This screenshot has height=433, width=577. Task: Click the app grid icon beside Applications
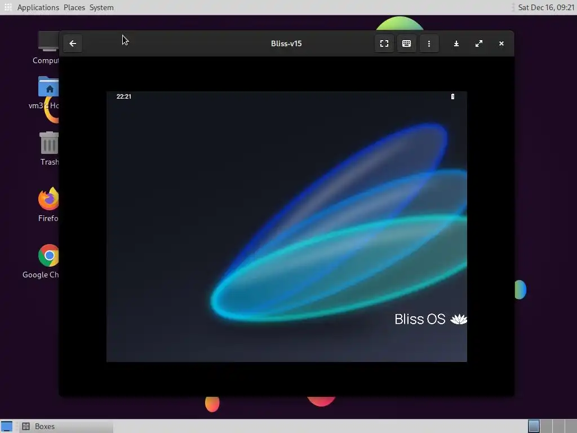click(x=8, y=7)
